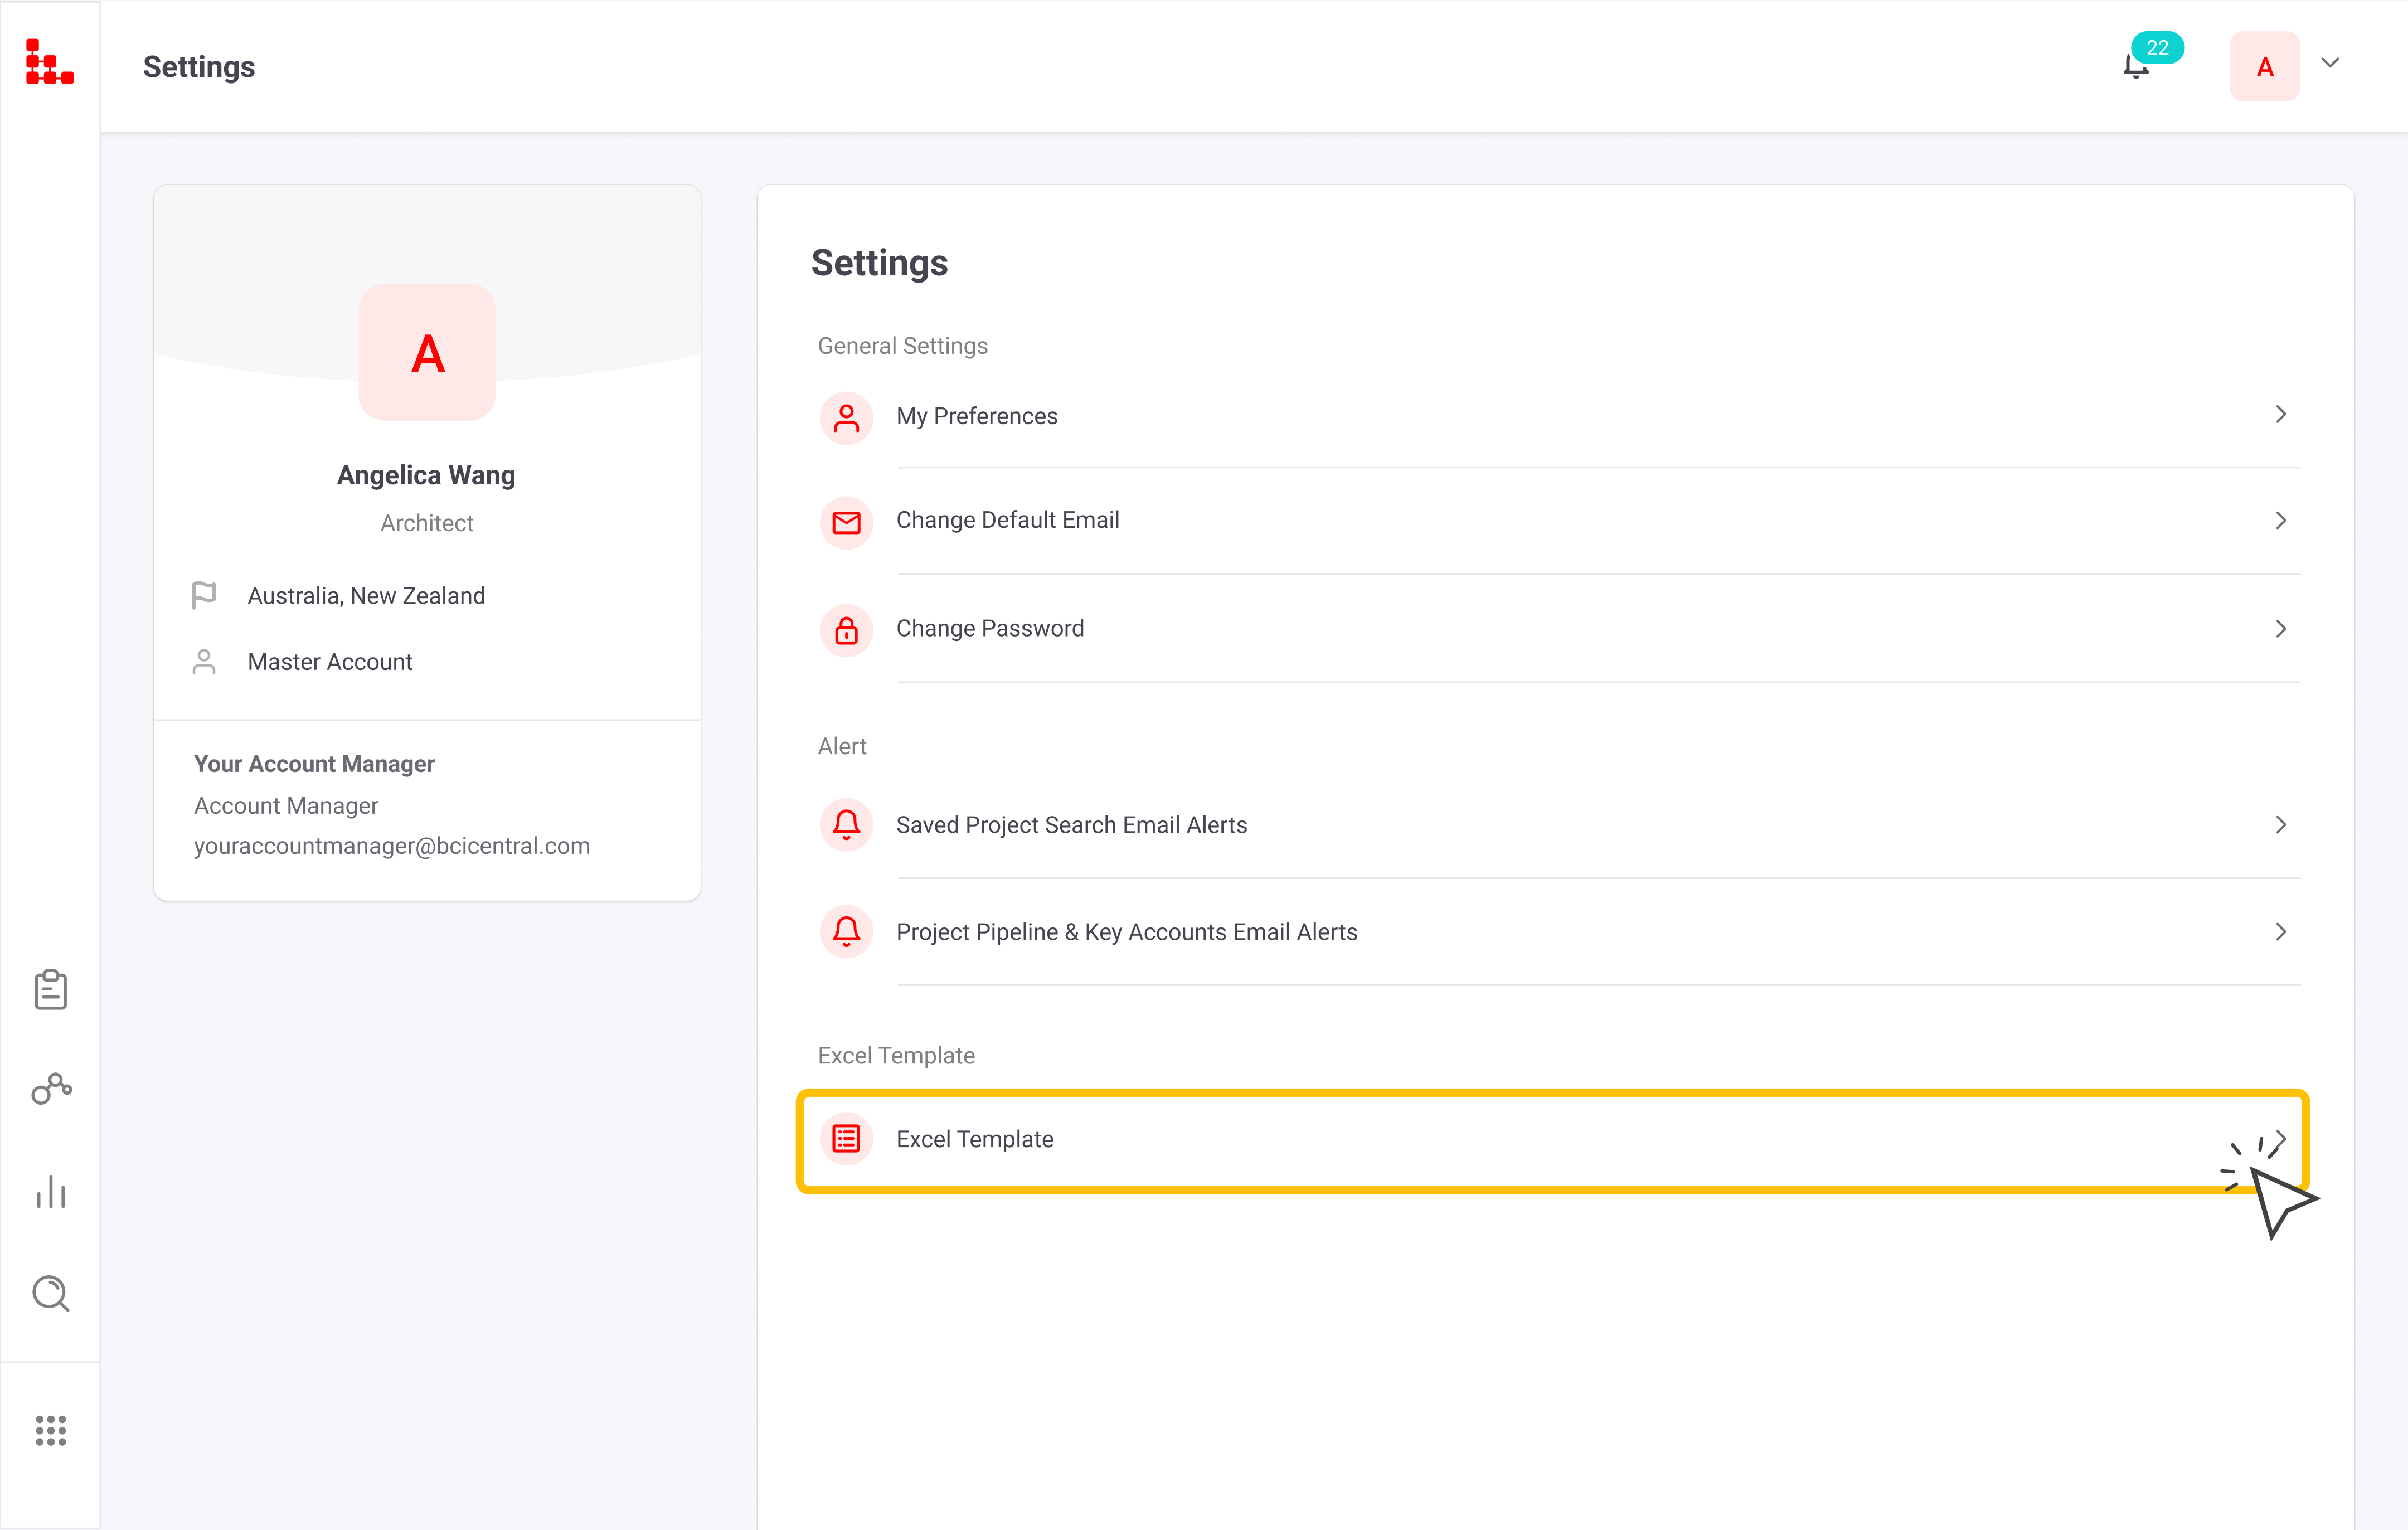Click the red envelope Change Default Email icon
2408x1530 pixels.
click(846, 522)
